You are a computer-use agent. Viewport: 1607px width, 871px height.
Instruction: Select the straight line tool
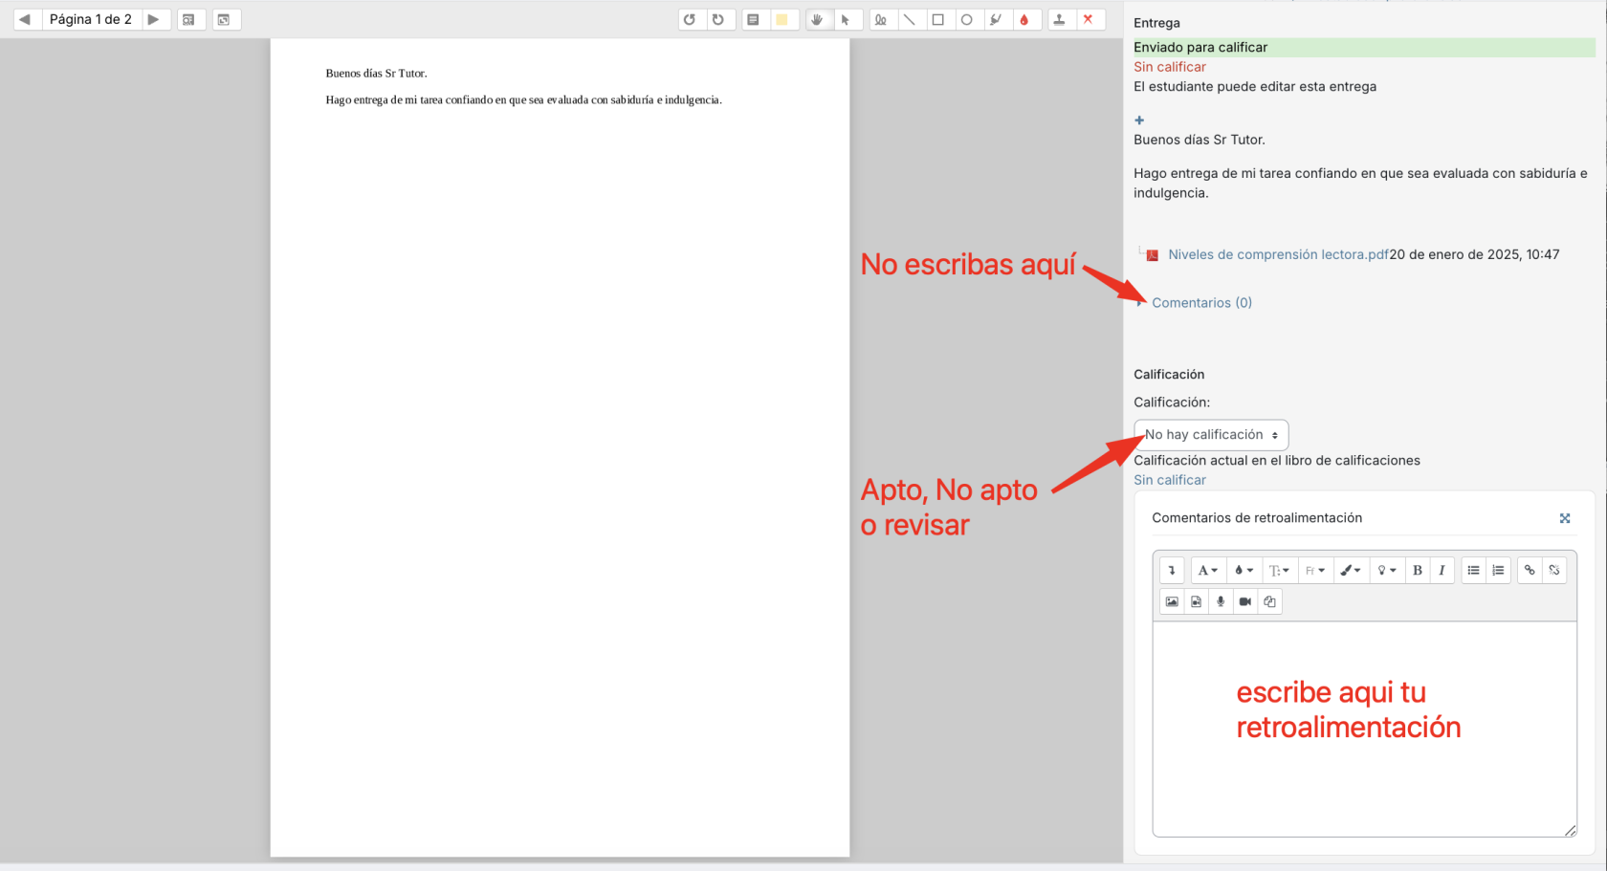pos(910,19)
